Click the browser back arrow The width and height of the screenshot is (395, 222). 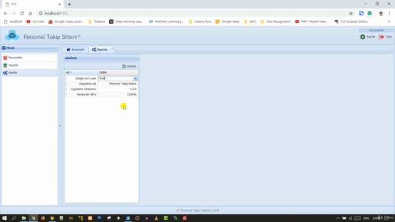6,14
